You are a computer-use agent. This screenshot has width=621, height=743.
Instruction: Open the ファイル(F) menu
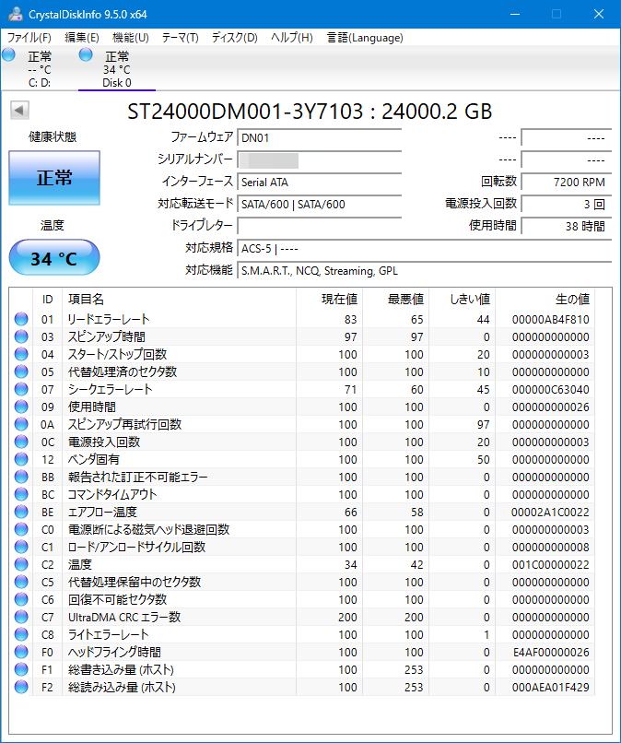click(x=29, y=38)
